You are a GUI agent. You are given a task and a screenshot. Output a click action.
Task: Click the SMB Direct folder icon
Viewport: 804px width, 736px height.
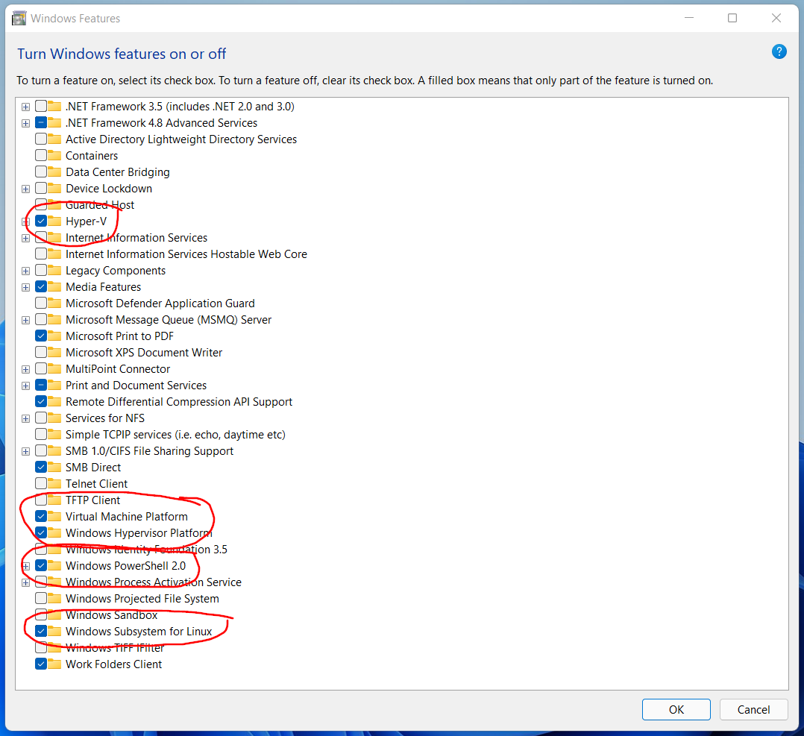coord(54,467)
